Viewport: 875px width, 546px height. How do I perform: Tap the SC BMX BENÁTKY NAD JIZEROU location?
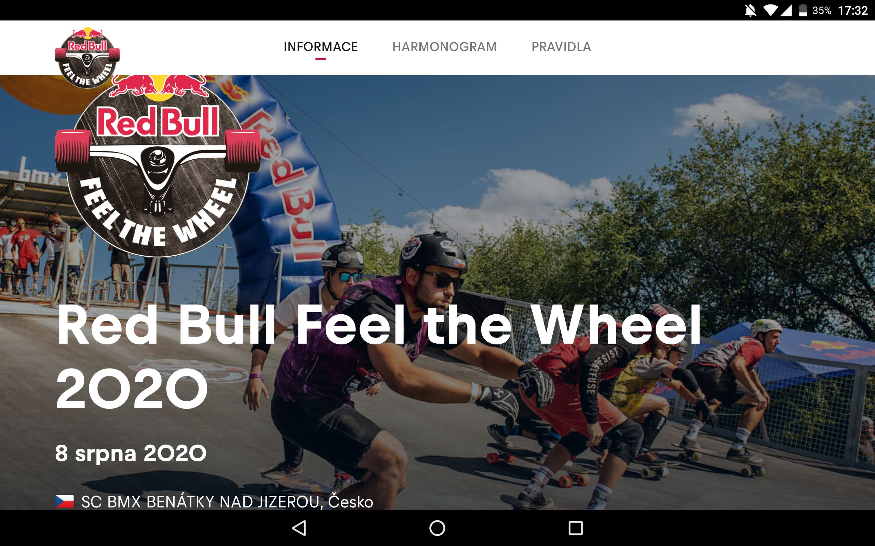click(227, 502)
